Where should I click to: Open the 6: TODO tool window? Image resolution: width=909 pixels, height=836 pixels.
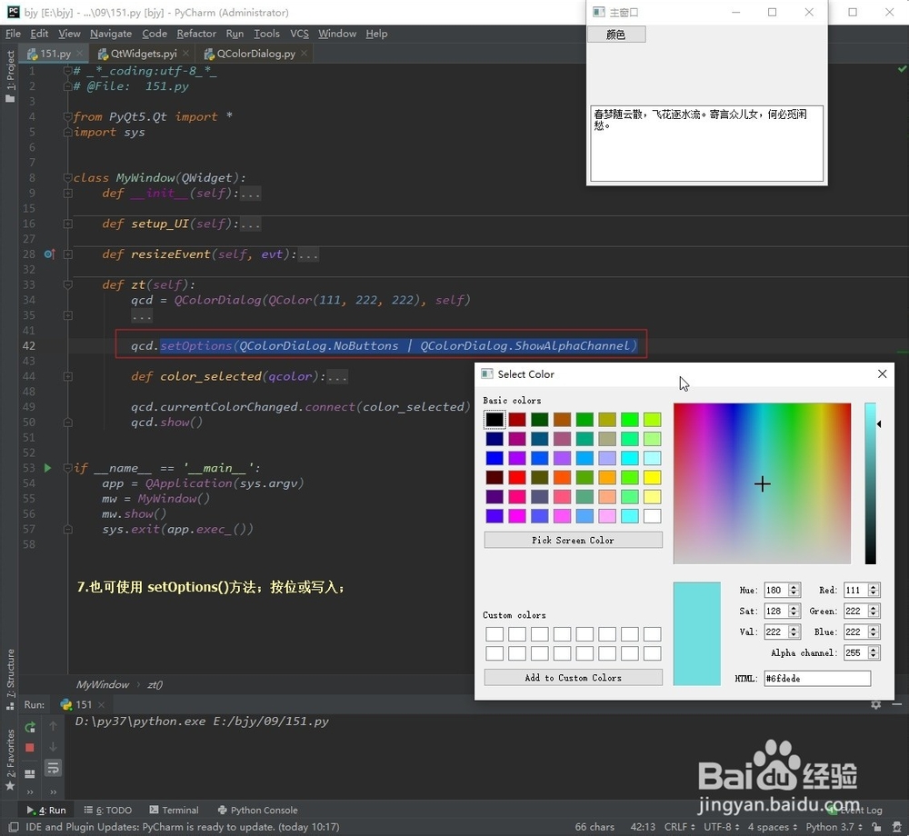pos(108,810)
